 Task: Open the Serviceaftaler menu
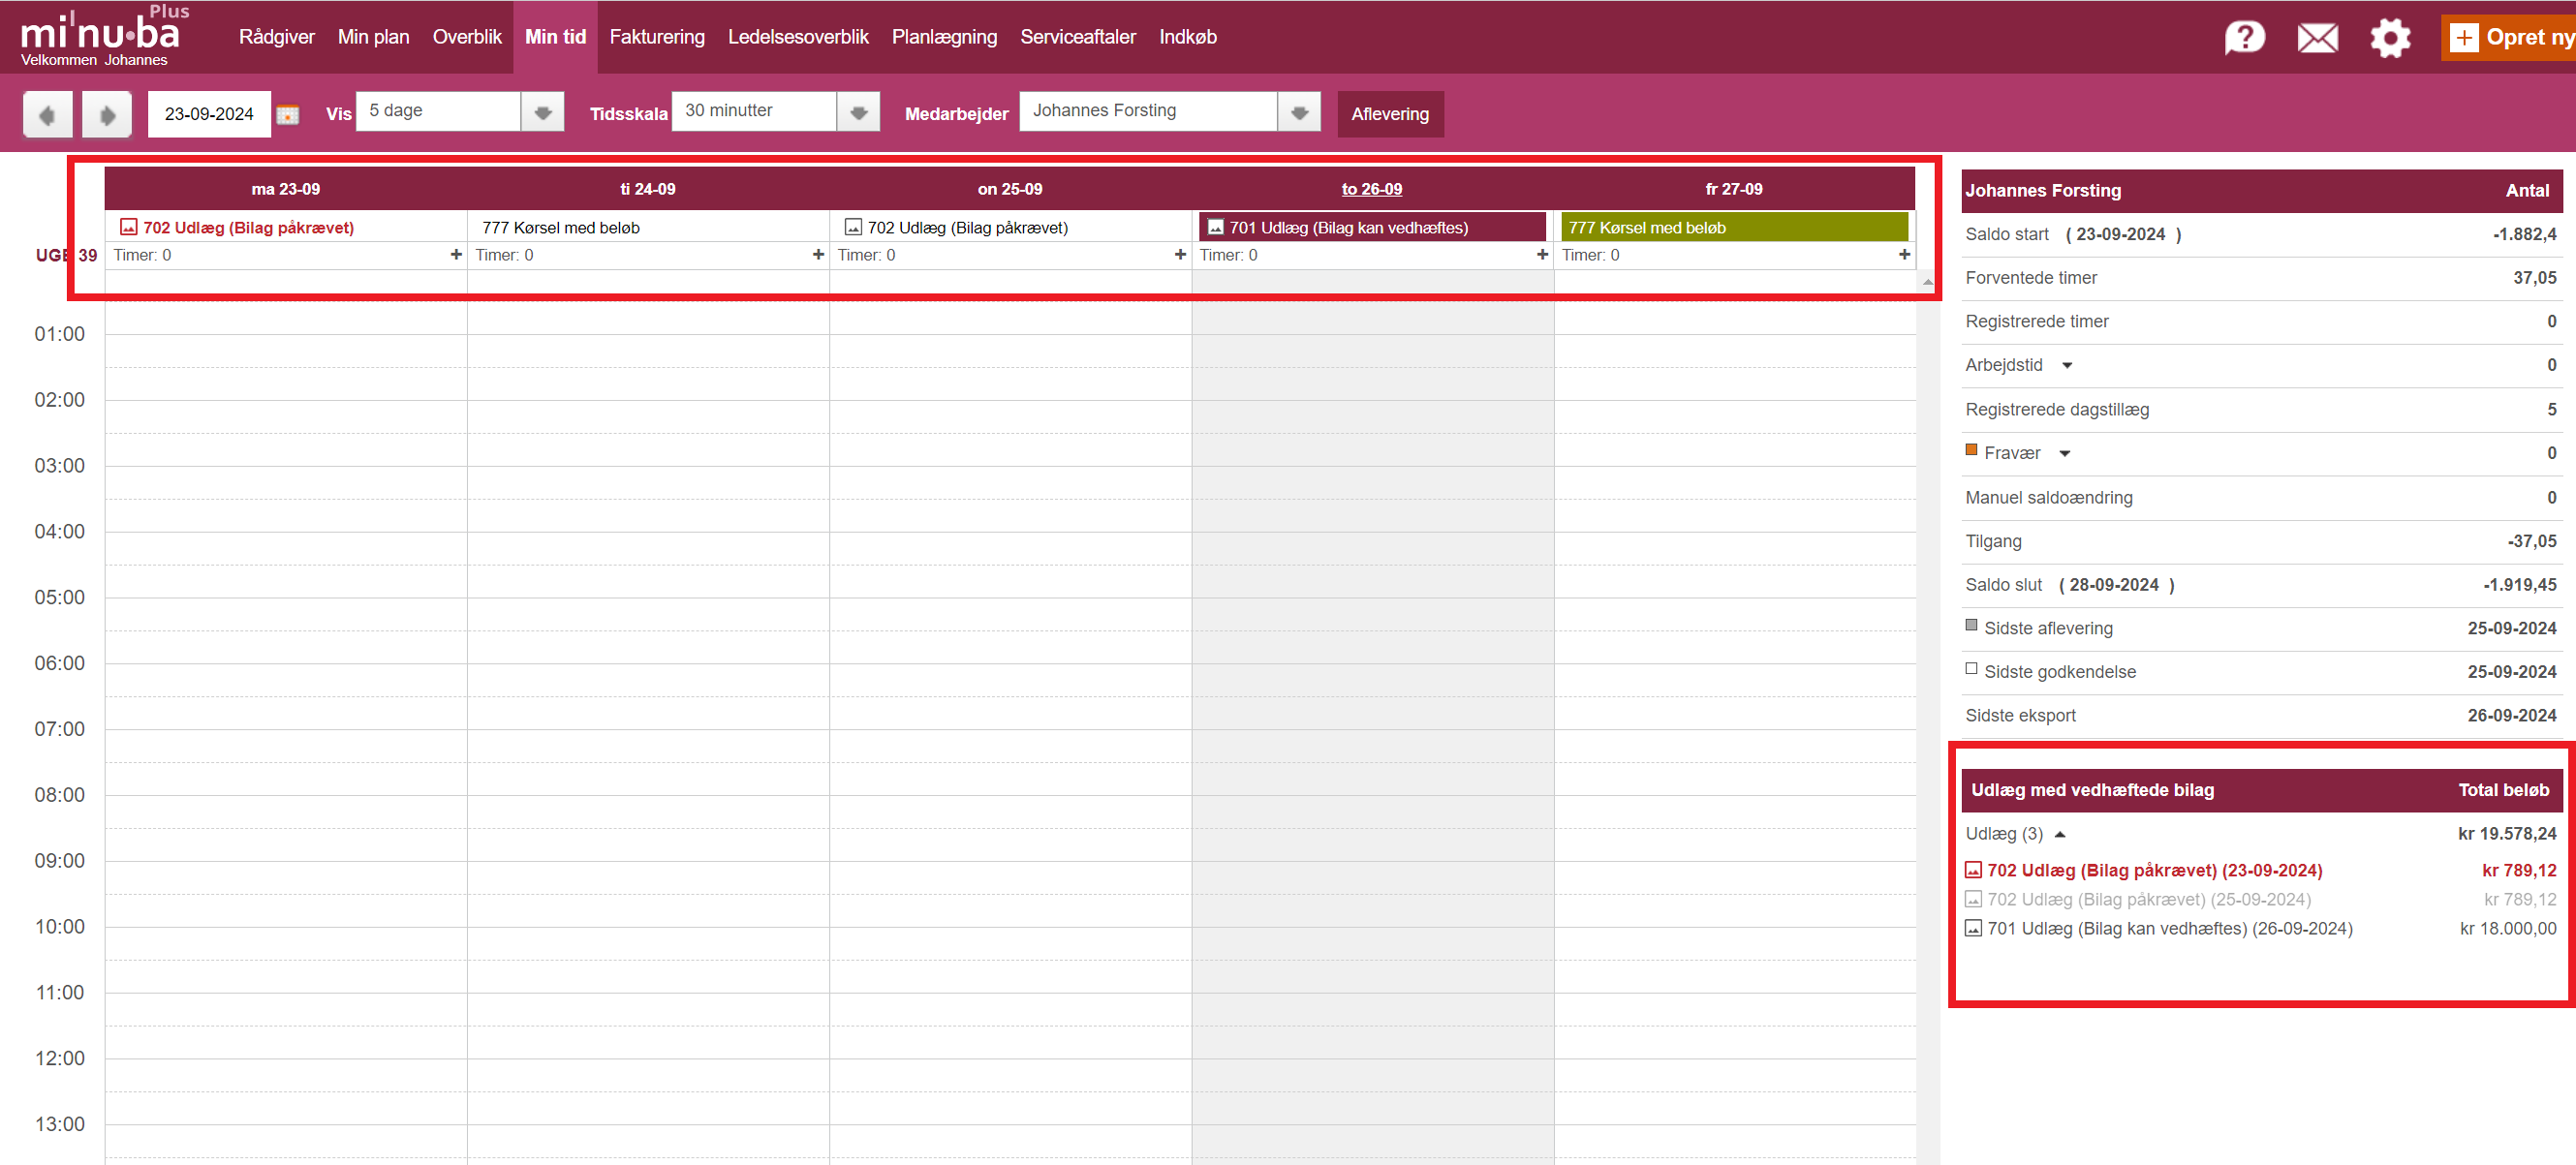[x=1078, y=37]
